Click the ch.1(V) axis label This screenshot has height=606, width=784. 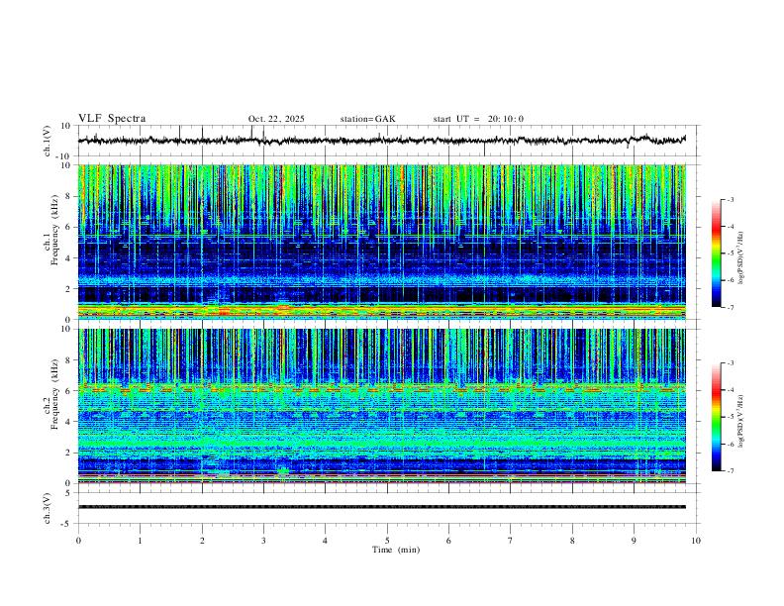coord(48,141)
